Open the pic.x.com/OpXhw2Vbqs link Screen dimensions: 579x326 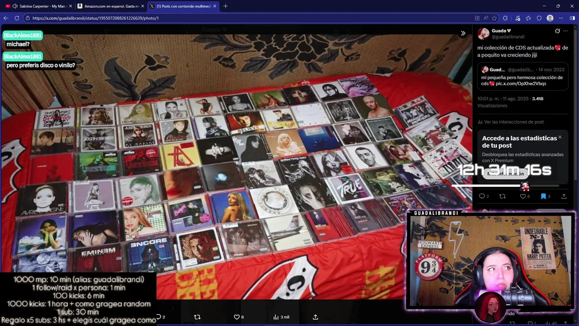pyautogui.click(x=521, y=84)
